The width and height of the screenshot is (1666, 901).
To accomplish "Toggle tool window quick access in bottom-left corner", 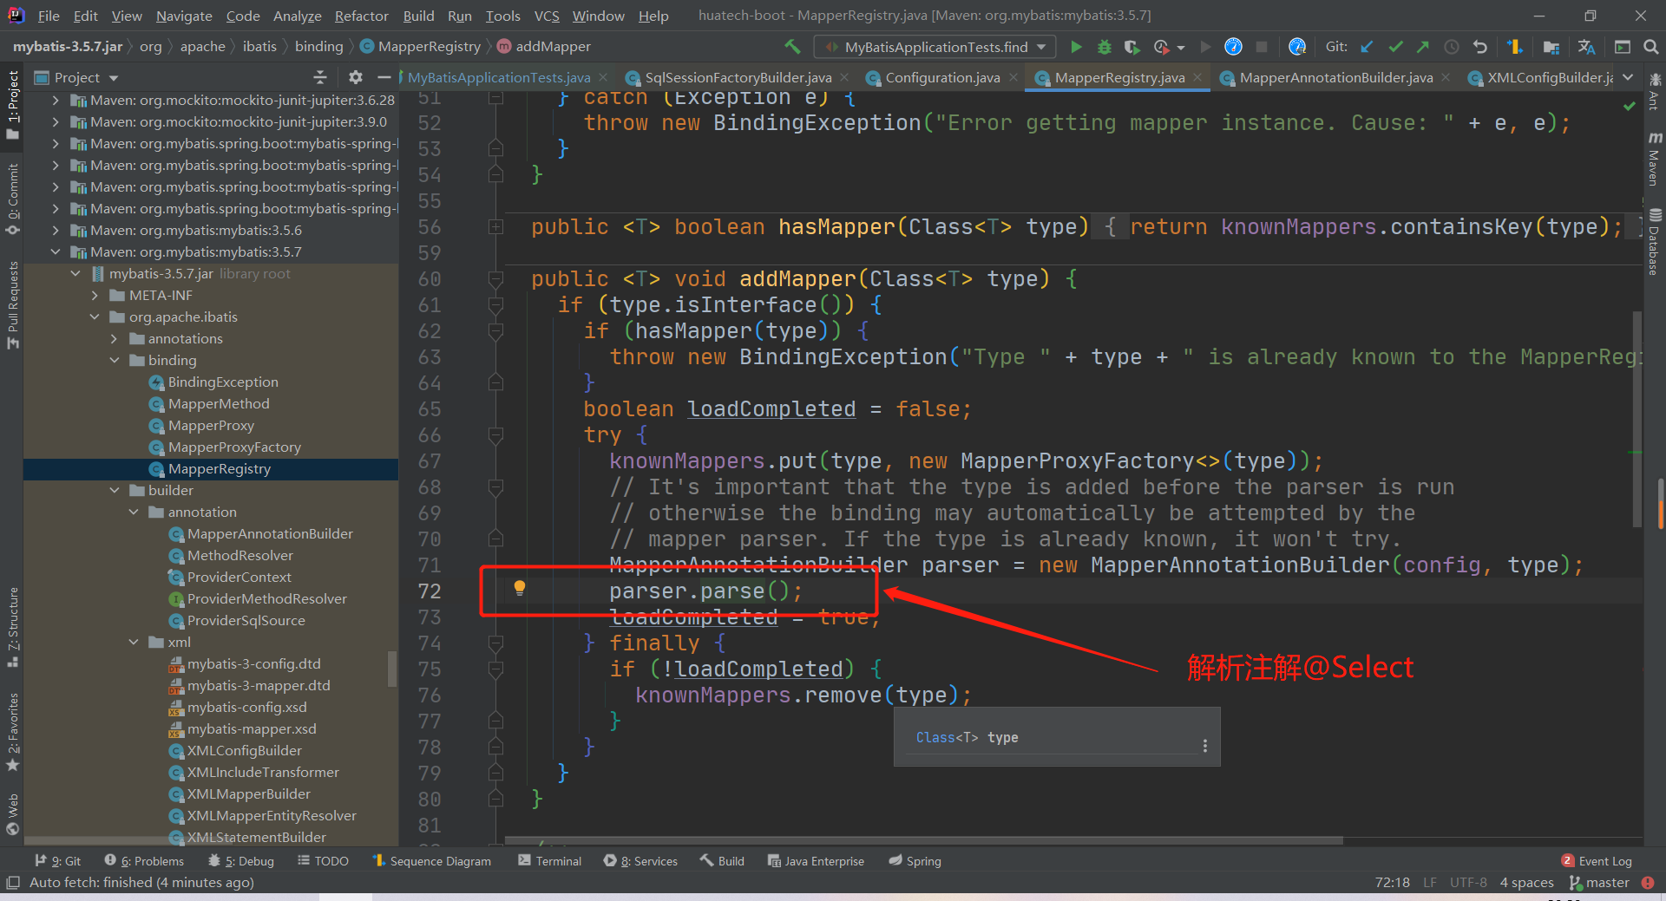I will point(12,883).
